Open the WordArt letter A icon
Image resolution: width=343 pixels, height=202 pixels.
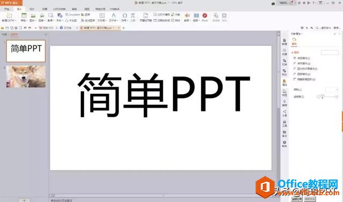(114, 16)
